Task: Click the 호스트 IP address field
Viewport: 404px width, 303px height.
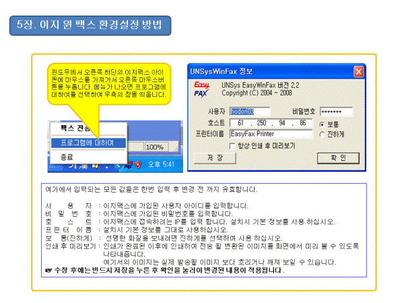Action: pos(271,123)
